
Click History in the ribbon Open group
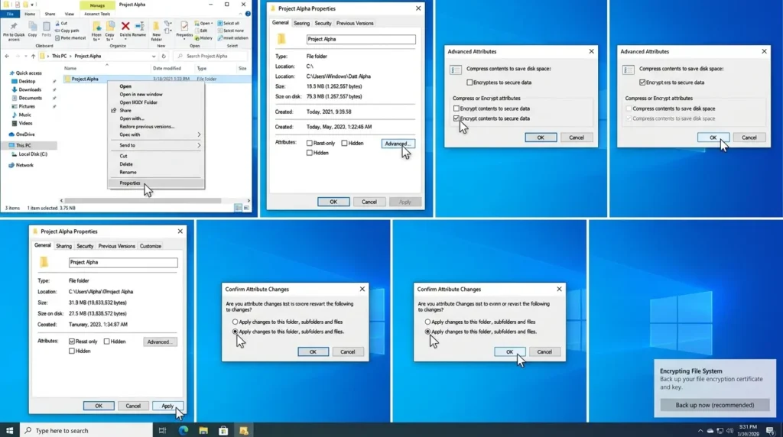(x=203, y=38)
